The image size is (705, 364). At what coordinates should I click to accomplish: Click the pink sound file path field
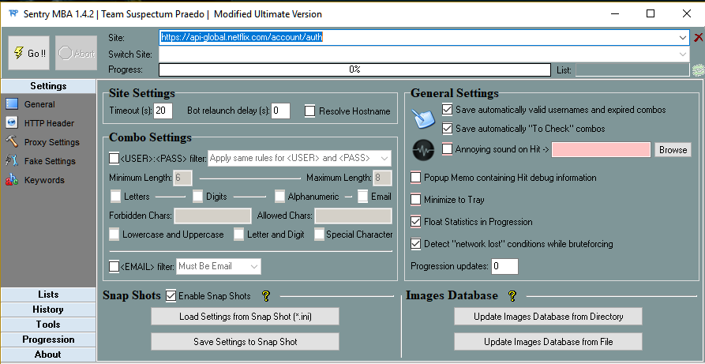point(601,150)
